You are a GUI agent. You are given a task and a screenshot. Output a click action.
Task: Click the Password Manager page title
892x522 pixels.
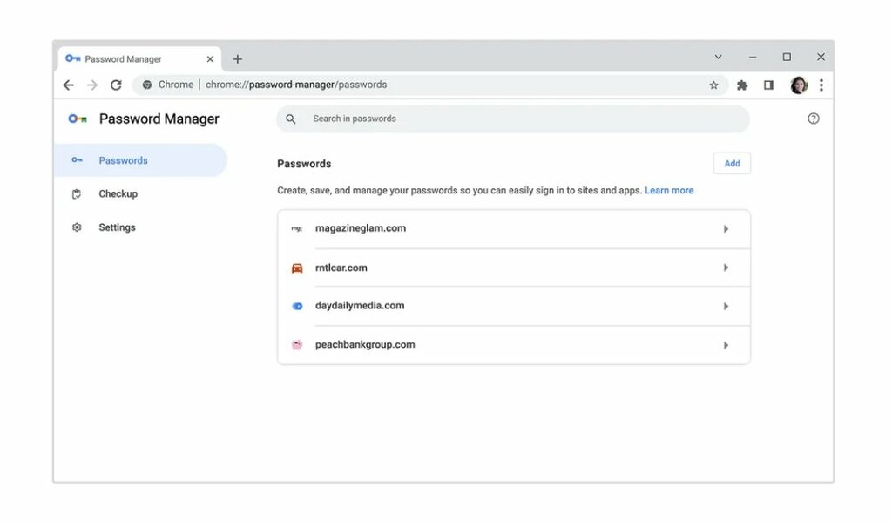point(159,119)
